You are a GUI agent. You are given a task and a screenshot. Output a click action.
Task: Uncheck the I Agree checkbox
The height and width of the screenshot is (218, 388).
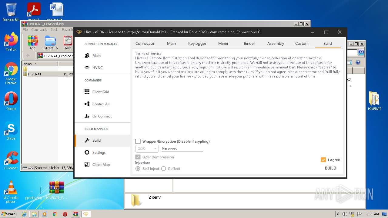click(x=323, y=160)
